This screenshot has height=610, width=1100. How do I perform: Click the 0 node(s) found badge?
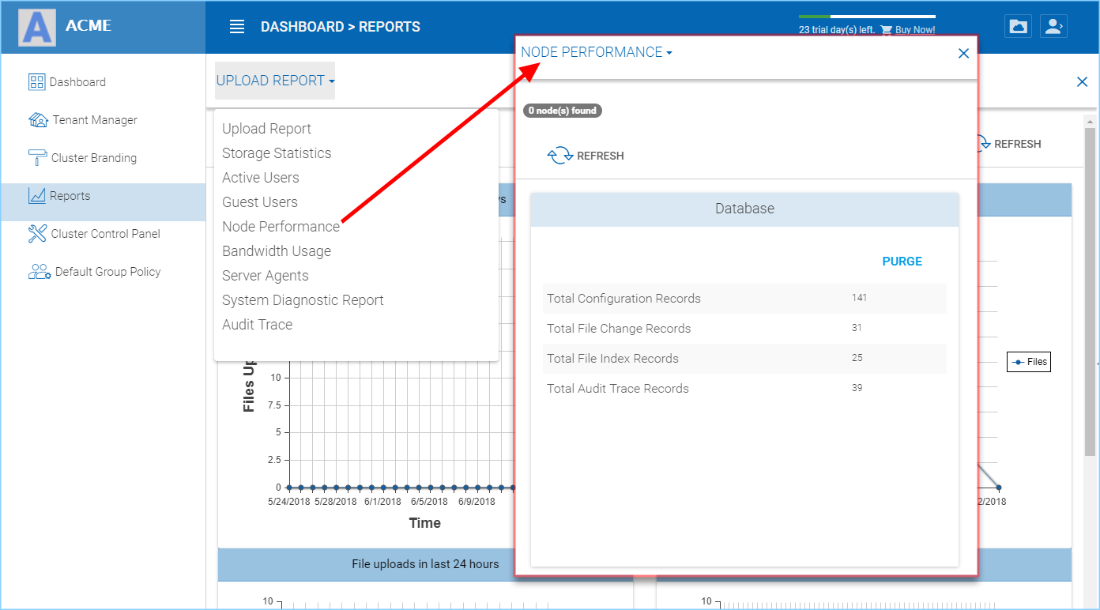(563, 111)
